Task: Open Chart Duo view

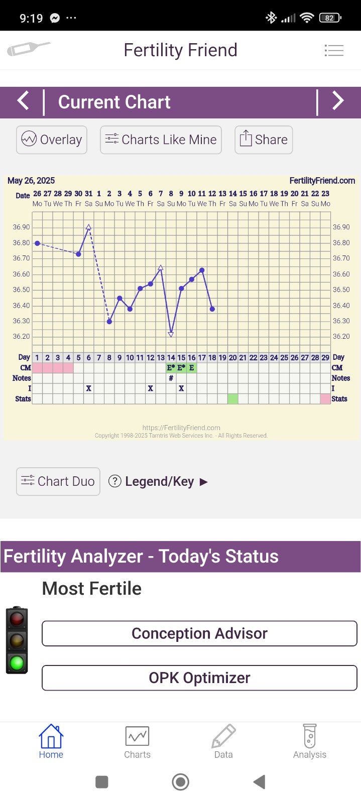Action: point(58,481)
